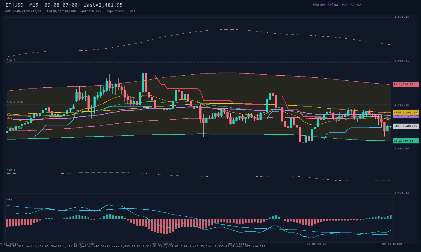Select the M15 timeframe in the title
Image resolution: width=421 pixels, height=252 pixels.
point(34,5)
